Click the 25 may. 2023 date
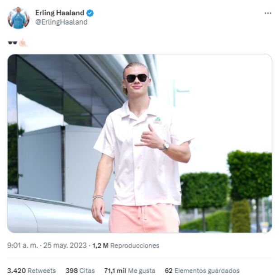This screenshot has height=280, width=280. click(x=65, y=246)
